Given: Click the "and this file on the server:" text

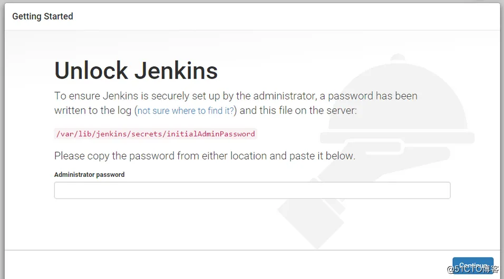Looking at the screenshot, I should pos(298,111).
